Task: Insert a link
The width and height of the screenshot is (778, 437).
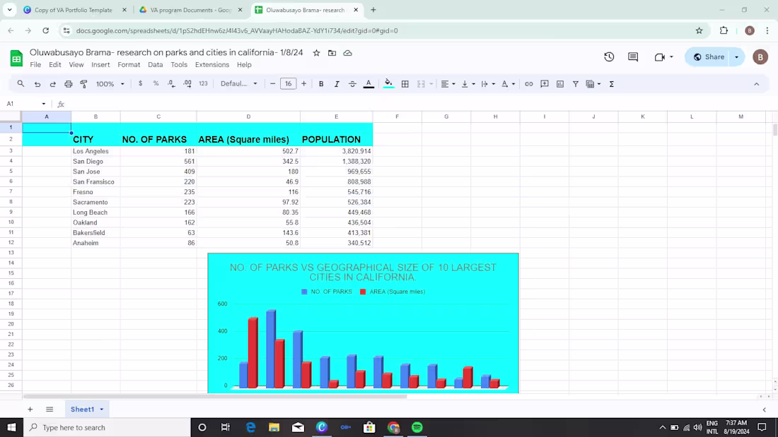Action: pyautogui.click(x=528, y=83)
